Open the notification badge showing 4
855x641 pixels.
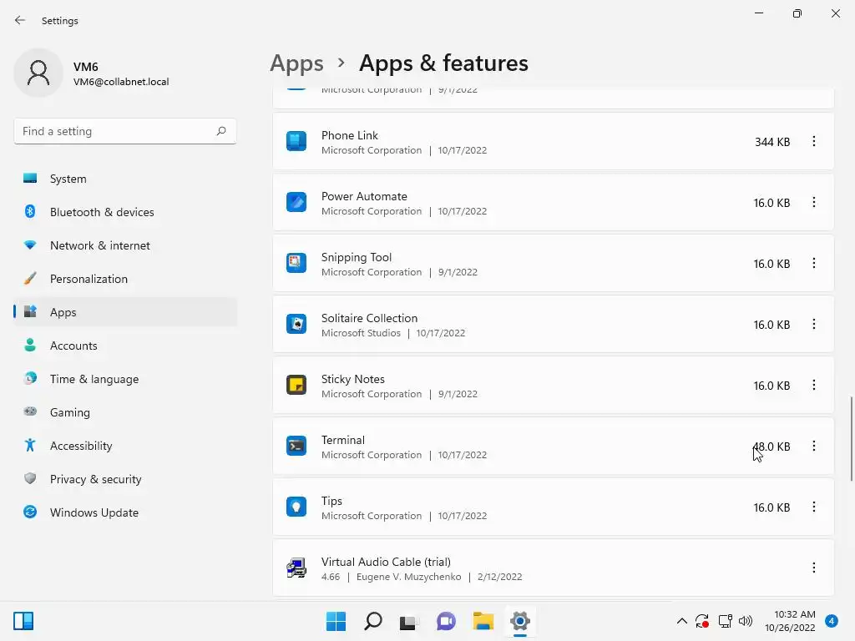(x=832, y=621)
